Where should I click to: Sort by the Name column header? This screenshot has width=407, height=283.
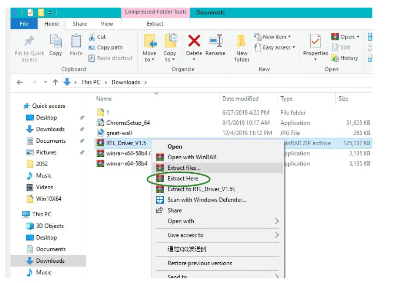(x=104, y=99)
